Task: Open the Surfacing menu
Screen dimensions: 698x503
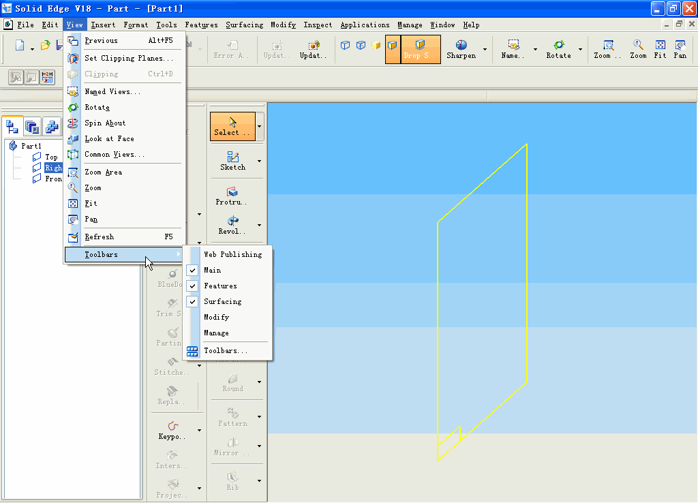Action: (x=245, y=25)
